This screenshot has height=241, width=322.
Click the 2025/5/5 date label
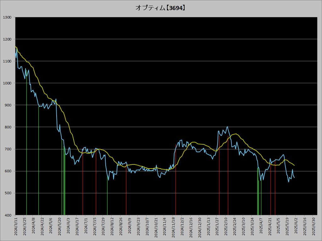click(x=279, y=225)
